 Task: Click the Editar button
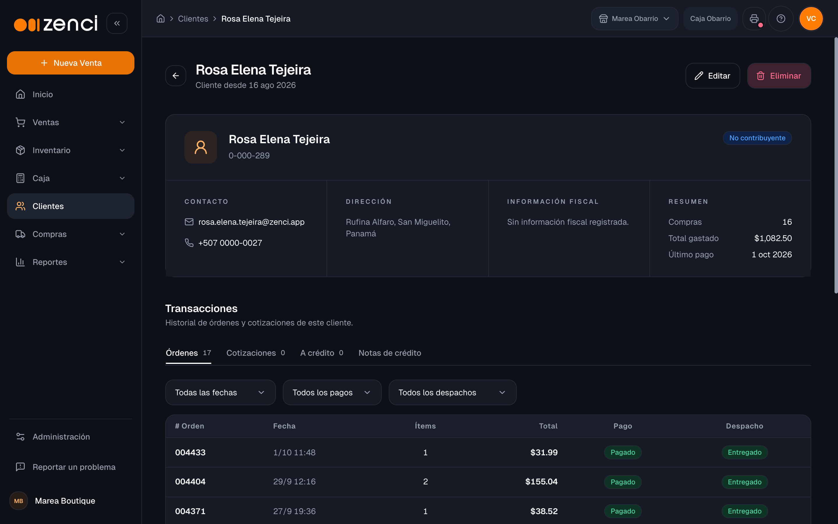pyautogui.click(x=713, y=76)
